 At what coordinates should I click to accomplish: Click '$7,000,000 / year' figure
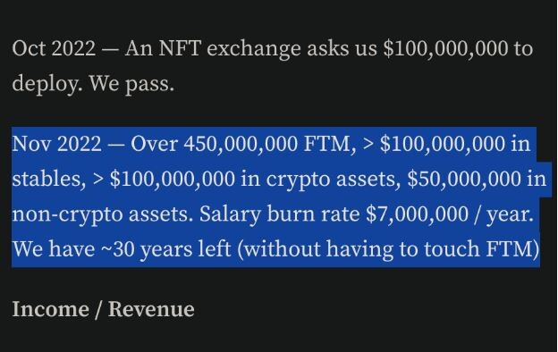[x=448, y=214]
